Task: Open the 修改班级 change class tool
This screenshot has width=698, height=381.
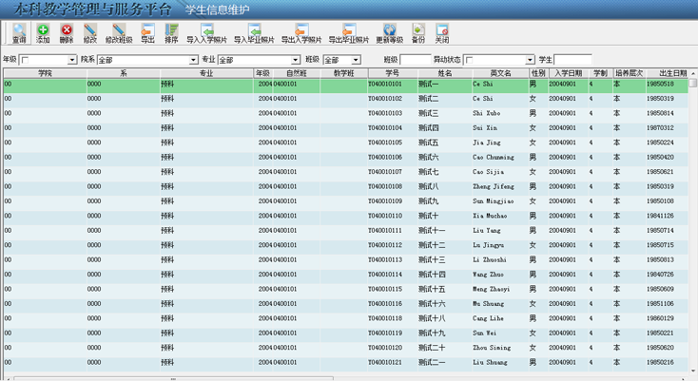Action: (119, 33)
